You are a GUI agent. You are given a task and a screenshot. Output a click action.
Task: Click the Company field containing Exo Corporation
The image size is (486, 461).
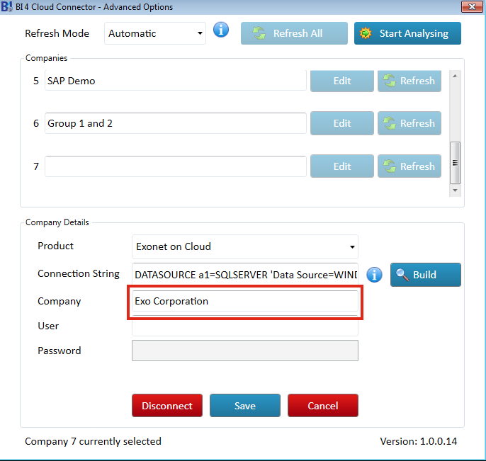(245, 301)
